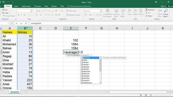Toggle Top Align in Alignment group
The width and height of the screenshot is (173, 97).
click(46, 11)
